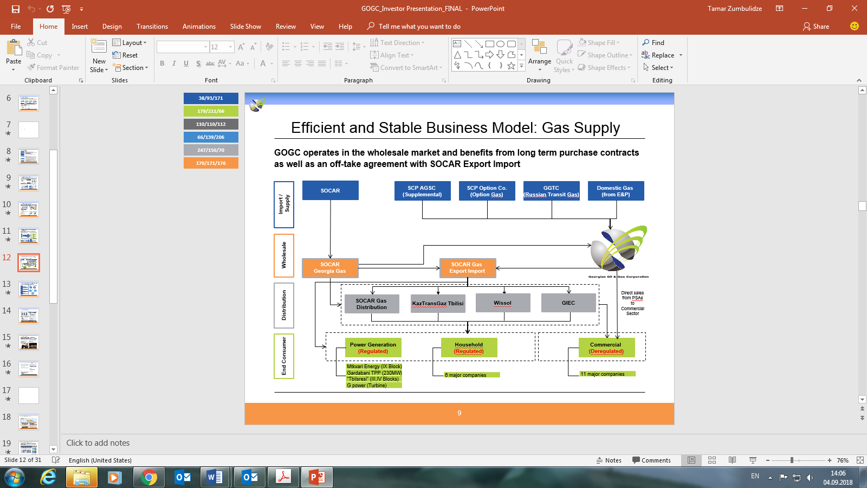Open Word from the Windows taskbar
867x488 pixels.
point(215,477)
